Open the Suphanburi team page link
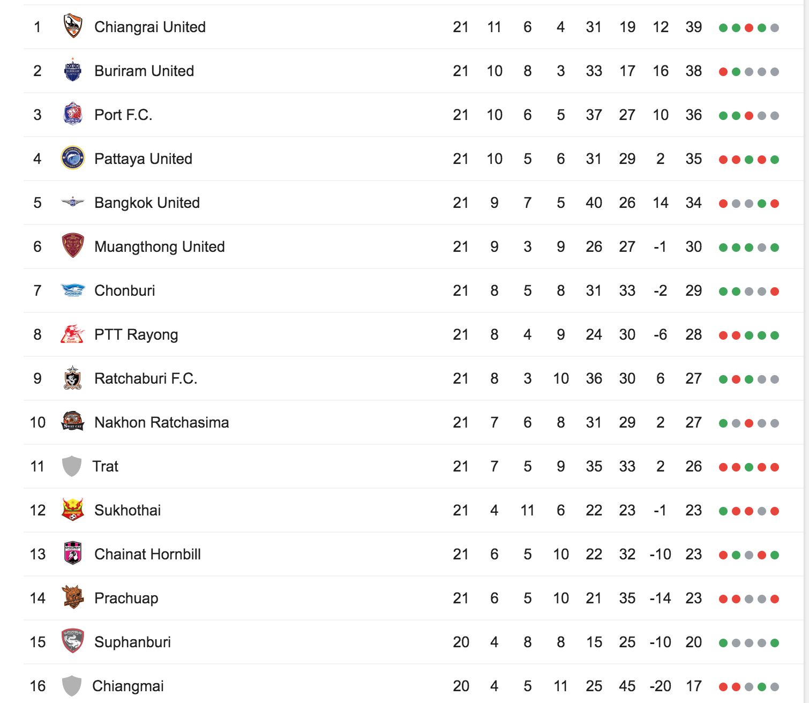The width and height of the screenshot is (809, 703). (132, 642)
